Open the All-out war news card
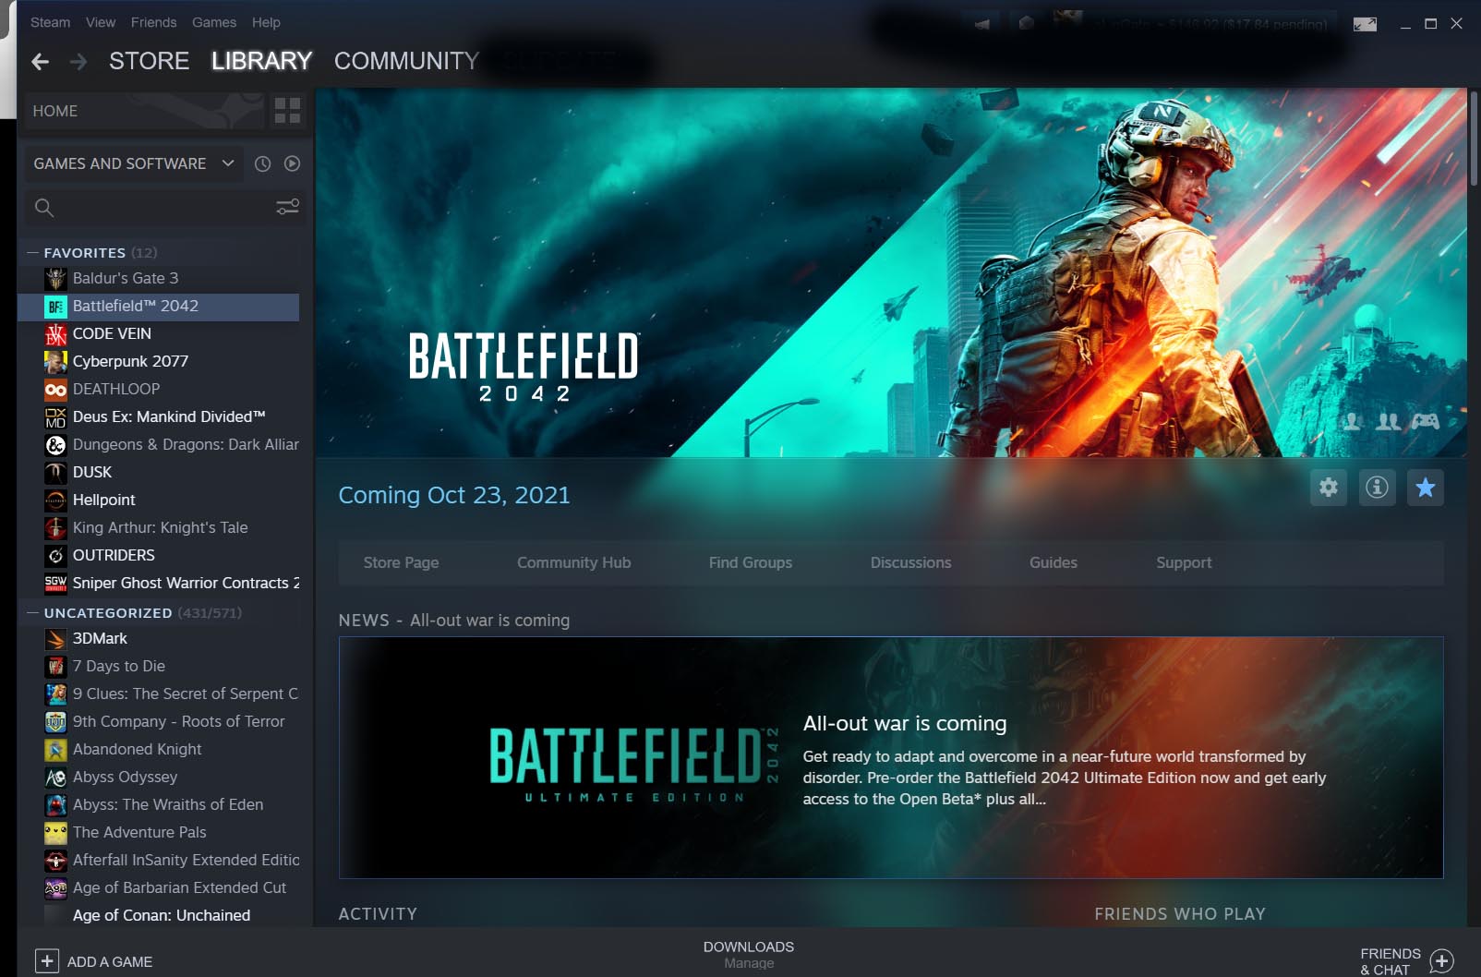This screenshot has height=977, width=1481. [x=891, y=757]
